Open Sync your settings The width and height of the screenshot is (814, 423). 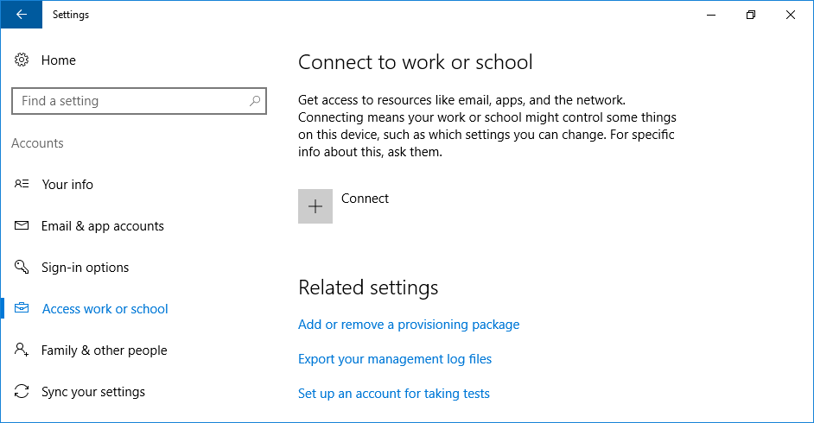pos(93,392)
